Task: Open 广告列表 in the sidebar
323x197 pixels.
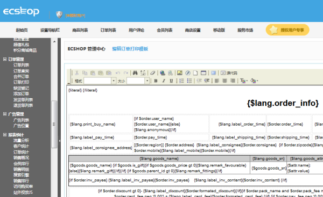Action: click(x=21, y=120)
